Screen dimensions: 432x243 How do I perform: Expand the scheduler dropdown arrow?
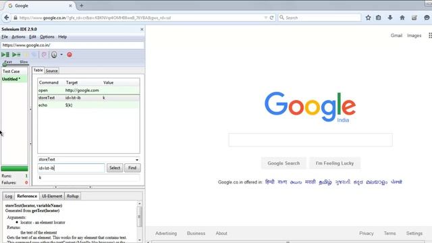point(61,55)
